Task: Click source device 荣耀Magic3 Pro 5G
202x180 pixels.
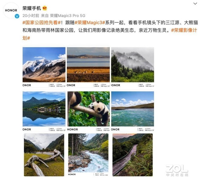Action: pos(68,15)
